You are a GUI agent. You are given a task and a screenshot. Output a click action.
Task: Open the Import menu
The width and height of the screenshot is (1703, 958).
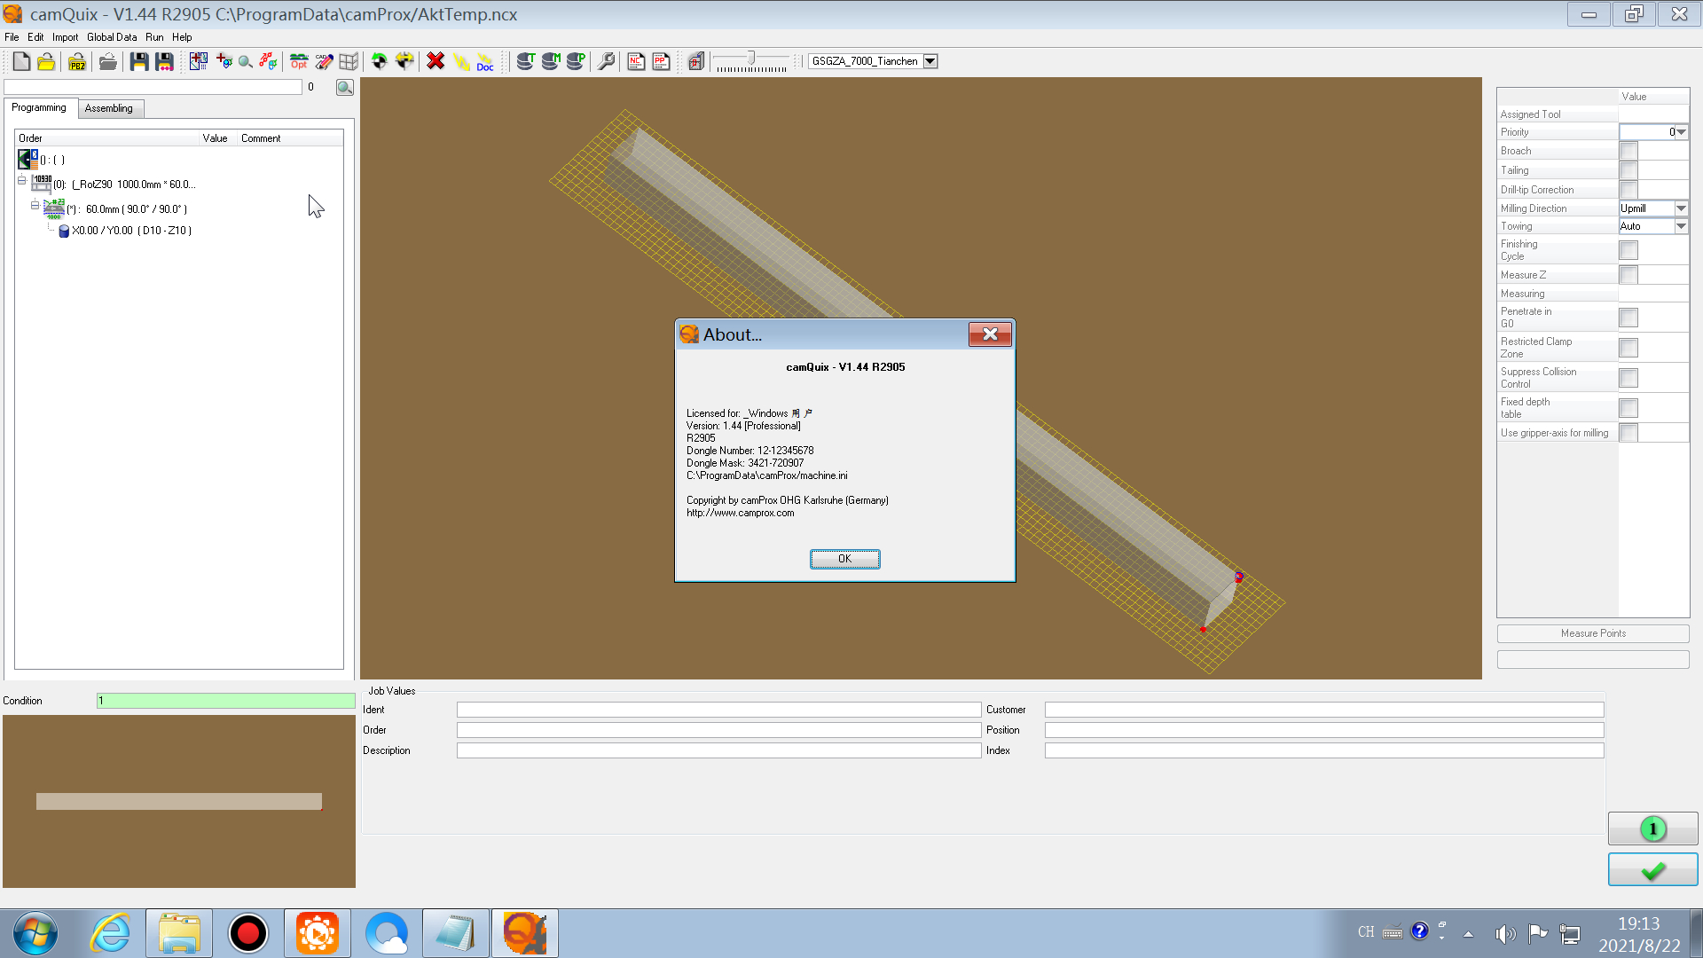click(65, 37)
